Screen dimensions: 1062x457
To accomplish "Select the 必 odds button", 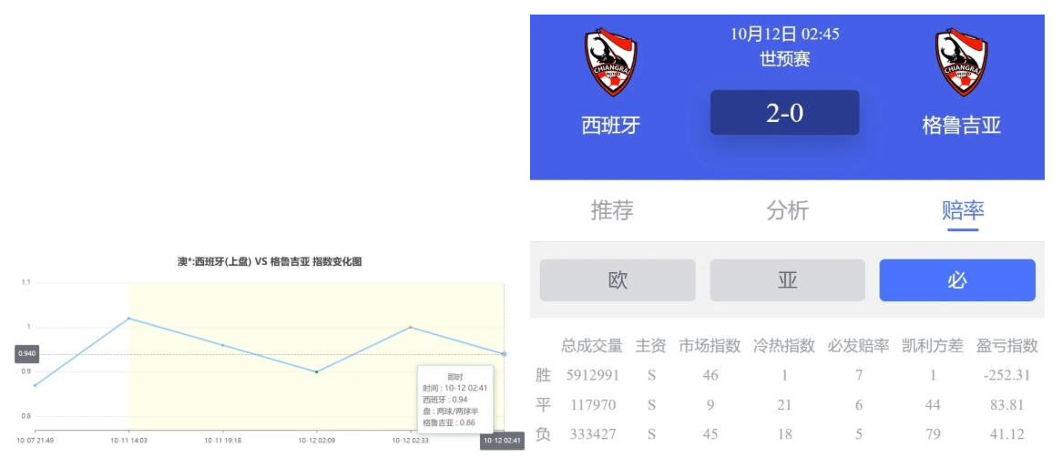I will click(956, 280).
